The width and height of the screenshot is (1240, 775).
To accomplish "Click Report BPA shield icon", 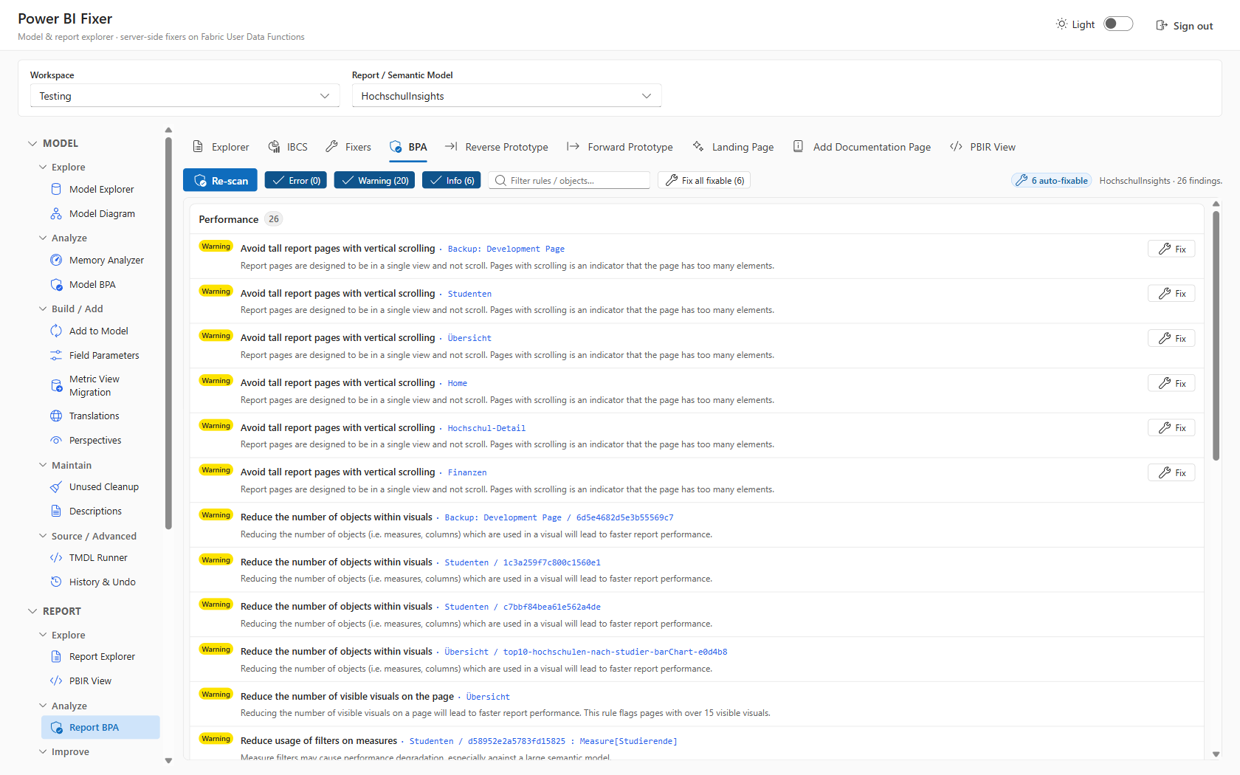I will pos(56,727).
